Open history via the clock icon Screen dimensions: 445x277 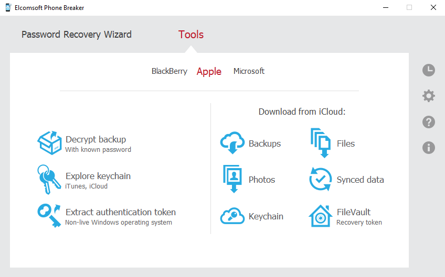[x=429, y=70]
